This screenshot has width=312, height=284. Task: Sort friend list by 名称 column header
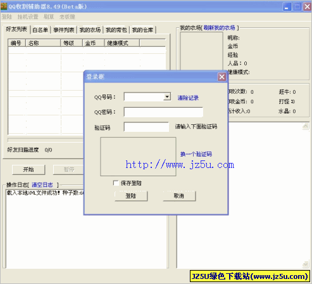click(x=43, y=43)
